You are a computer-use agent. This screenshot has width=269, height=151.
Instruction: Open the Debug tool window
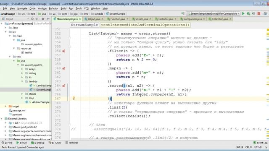click(37, 143)
